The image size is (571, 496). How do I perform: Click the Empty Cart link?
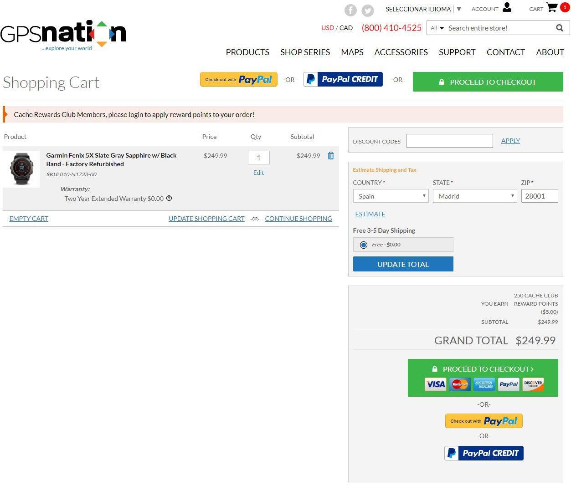click(29, 219)
